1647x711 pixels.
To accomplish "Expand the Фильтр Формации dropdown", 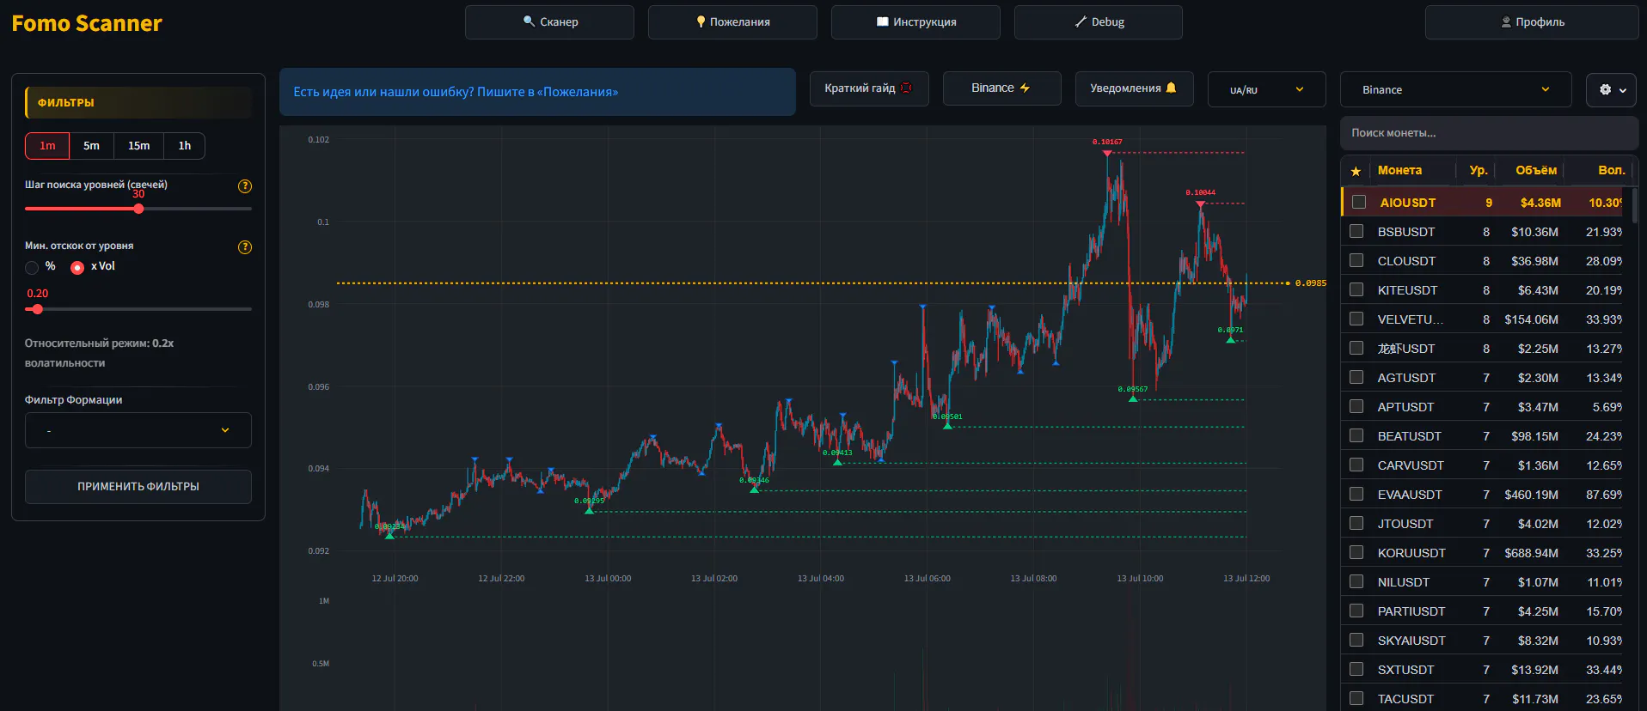I will [x=138, y=430].
